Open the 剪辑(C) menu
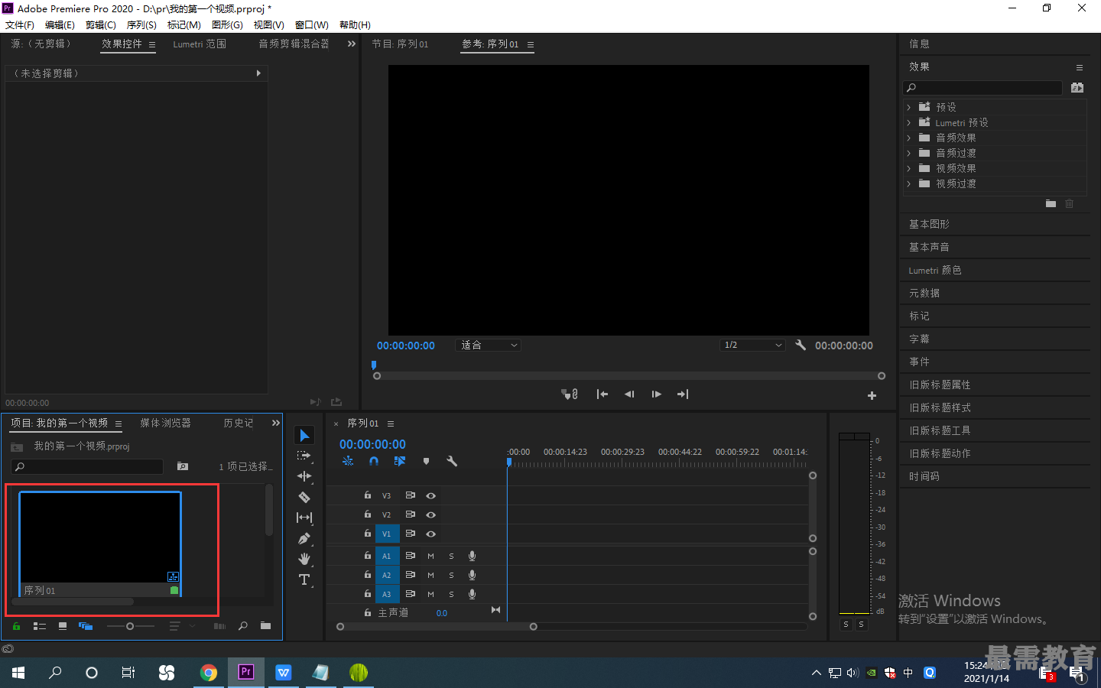The height and width of the screenshot is (688, 1101). pyautogui.click(x=101, y=24)
